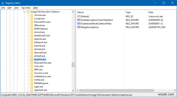177x97 pixels.
Task: Collapse Image File Execution Options key
Action: point(24,12)
